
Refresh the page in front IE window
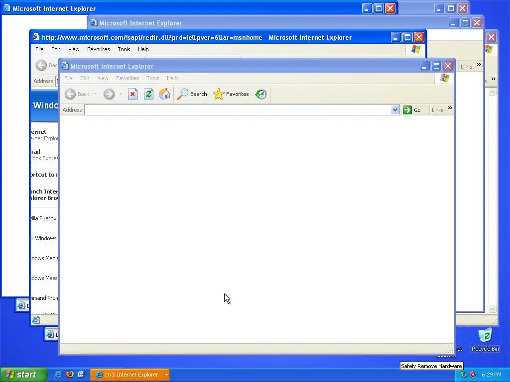point(148,94)
